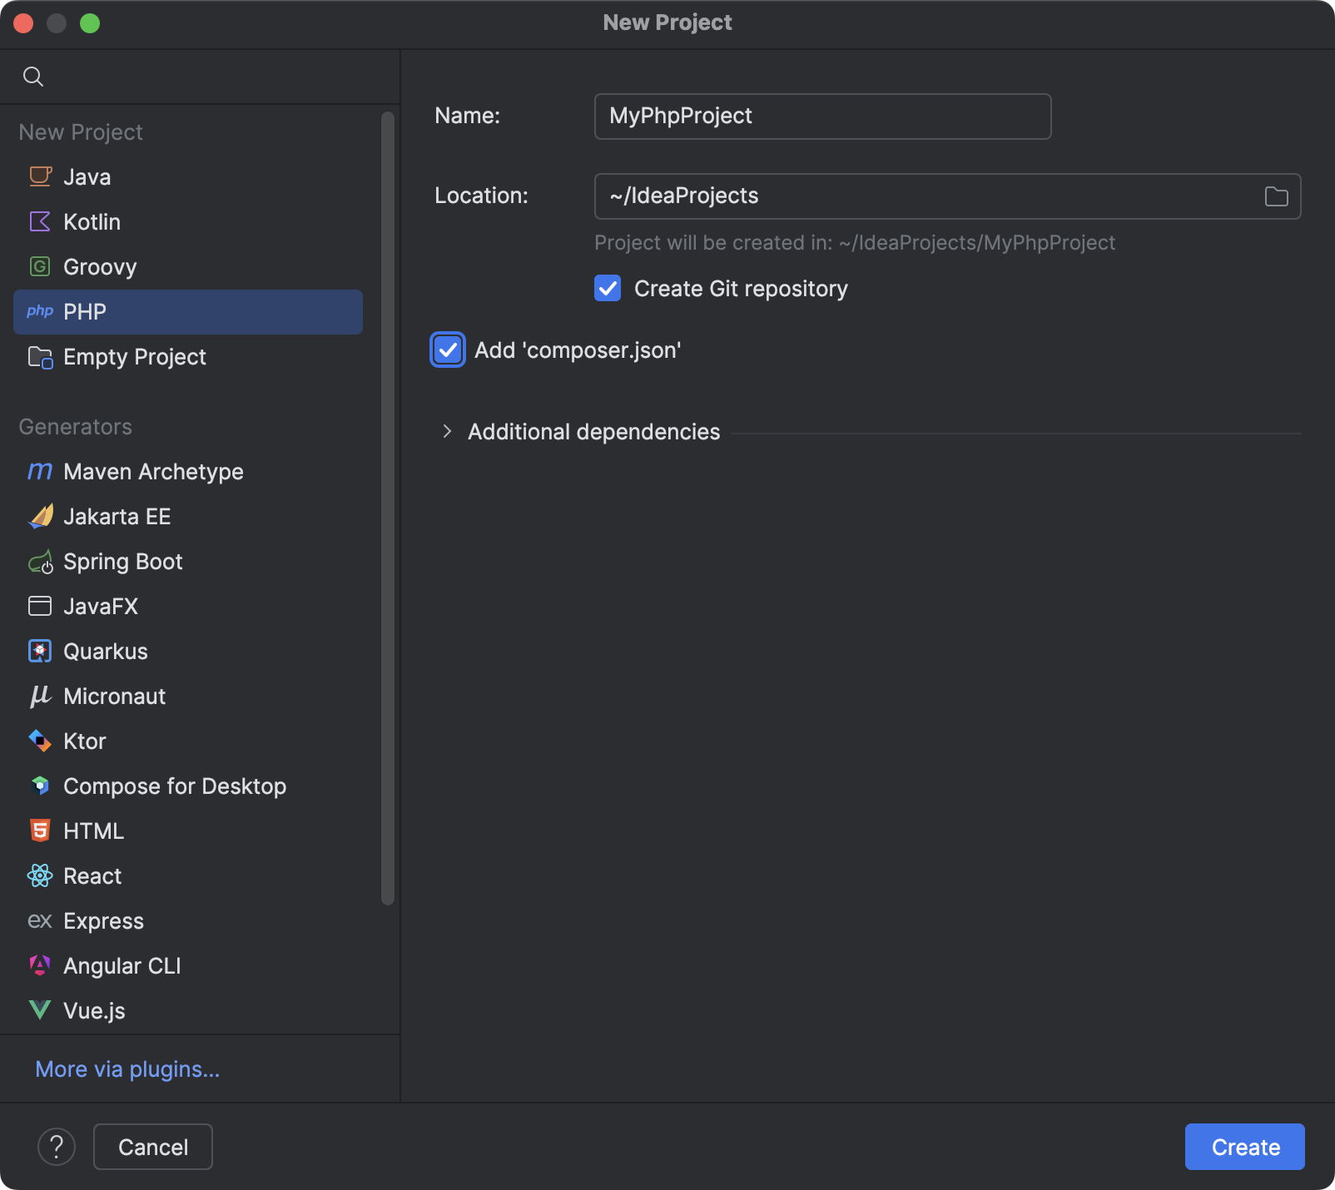Viewport: 1335px width, 1190px height.
Task: Click the help question mark button
Action: (x=56, y=1147)
